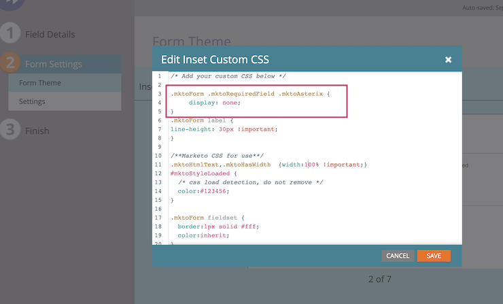Viewport: 503px width, 304px height.
Task: Click code line 'display: none;'
Action: [214, 103]
